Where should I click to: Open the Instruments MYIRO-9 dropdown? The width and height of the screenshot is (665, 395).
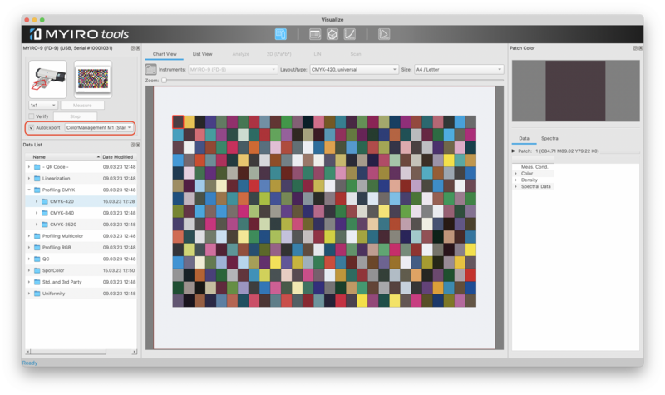(x=233, y=69)
